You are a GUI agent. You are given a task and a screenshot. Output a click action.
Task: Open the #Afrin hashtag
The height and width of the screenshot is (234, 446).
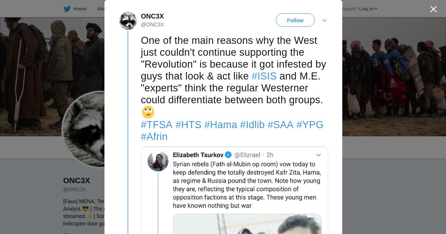[154, 137]
